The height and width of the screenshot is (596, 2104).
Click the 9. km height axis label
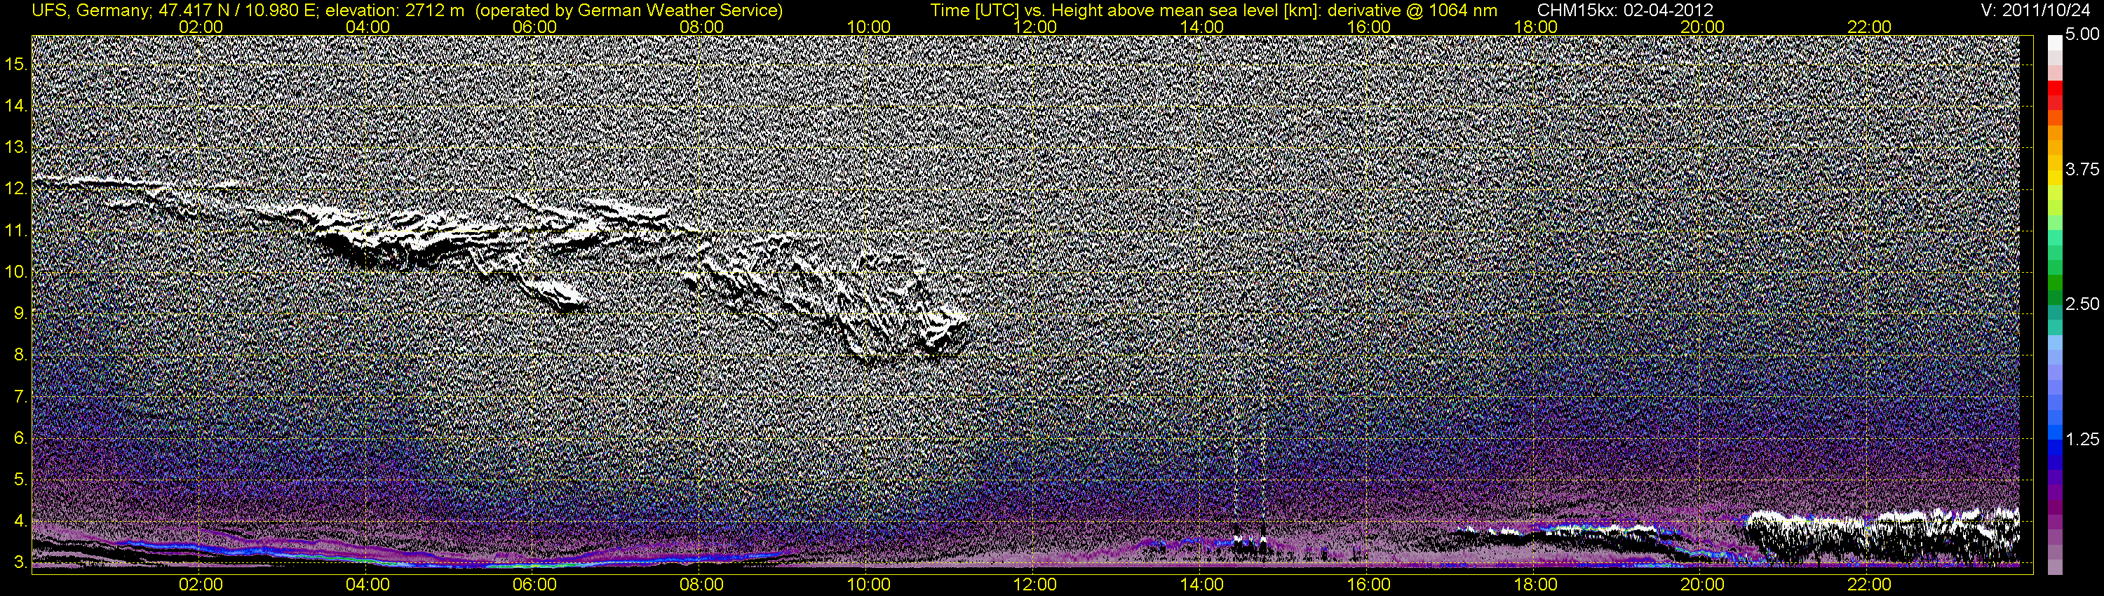click(x=21, y=313)
